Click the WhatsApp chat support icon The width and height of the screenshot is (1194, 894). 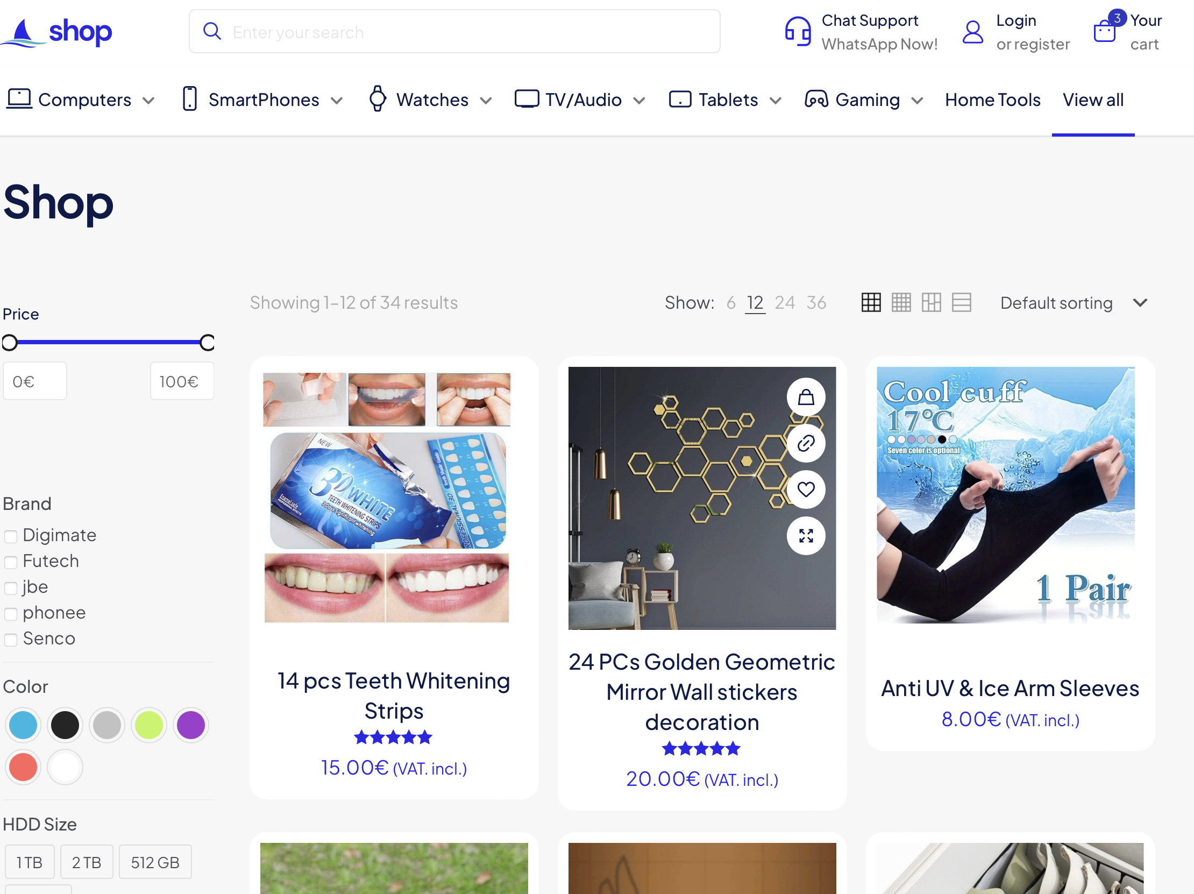pos(797,32)
